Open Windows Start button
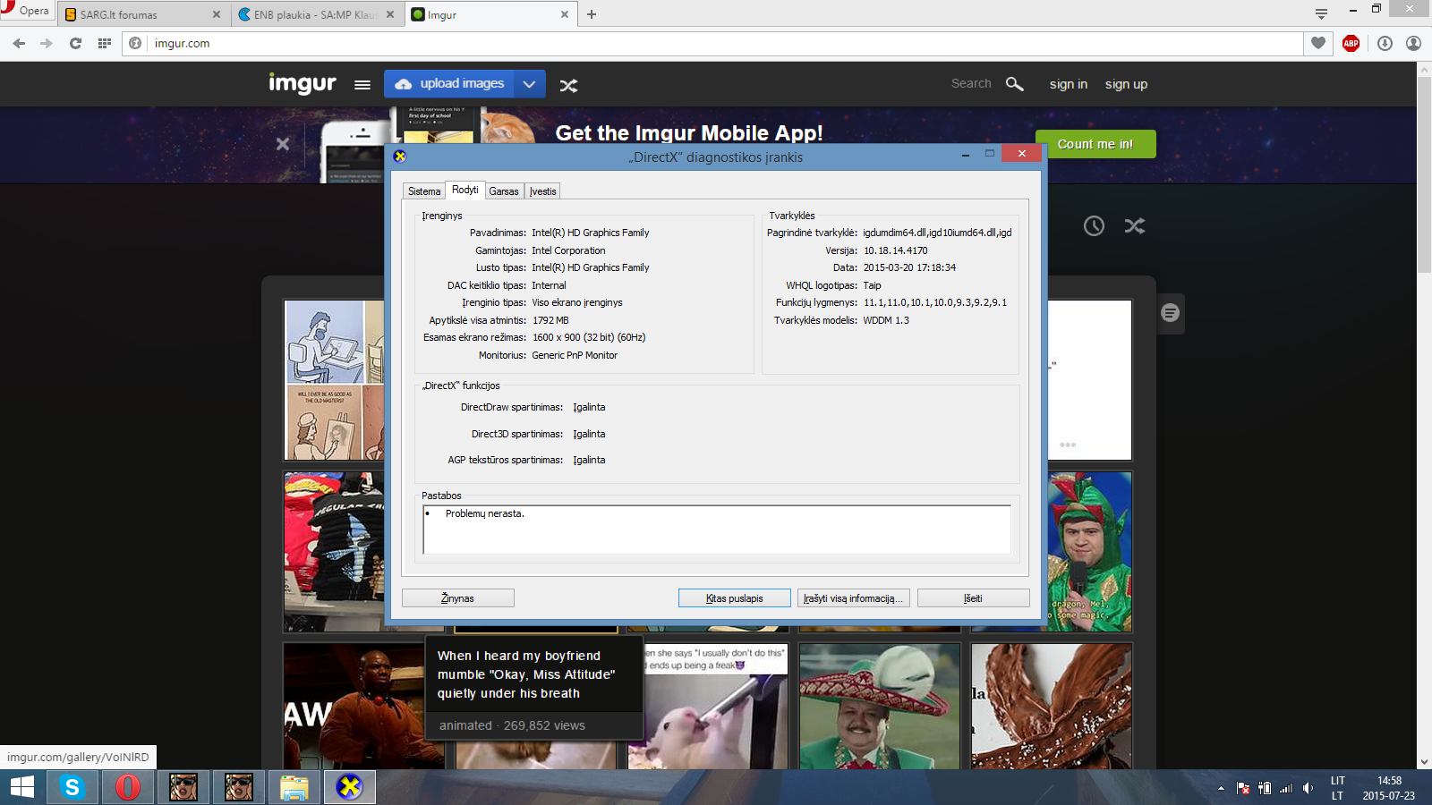1432x805 pixels. pyautogui.click(x=22, y=787)
